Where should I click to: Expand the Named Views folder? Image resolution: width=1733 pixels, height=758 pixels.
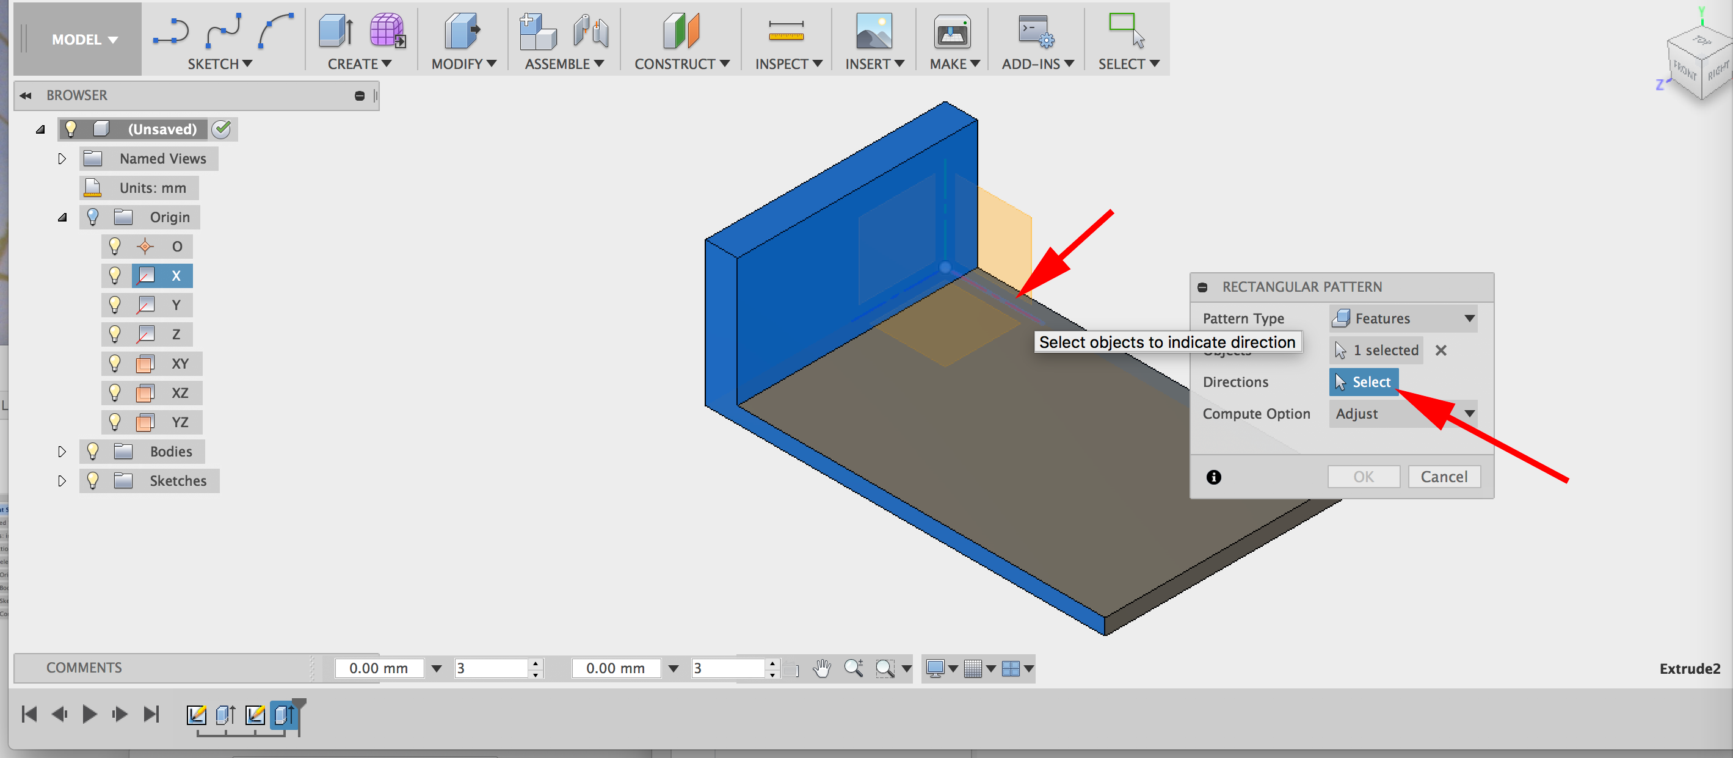click(x=62, y=159)
